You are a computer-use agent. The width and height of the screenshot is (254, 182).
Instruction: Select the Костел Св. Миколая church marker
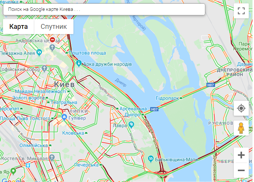[52, 158]
